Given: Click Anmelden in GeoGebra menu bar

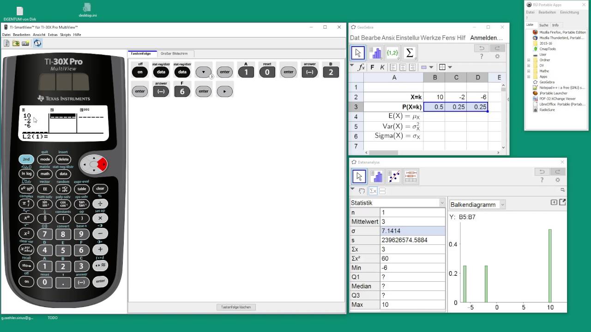Looking at the screenshot, I should click(487, 38).
